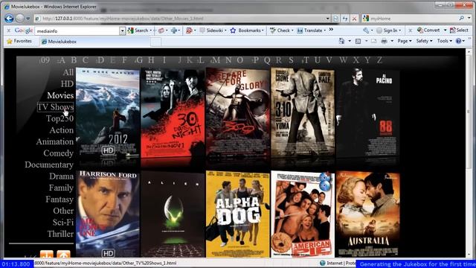This screenshot has height=268, width=476.
Task: Jump to numeric titles via 09 link
Action: click(x=45, y=60)
